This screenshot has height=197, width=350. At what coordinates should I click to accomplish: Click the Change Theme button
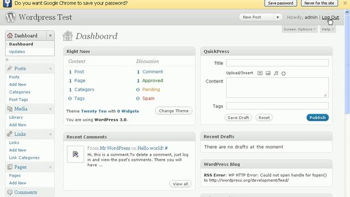pos(174,111)
